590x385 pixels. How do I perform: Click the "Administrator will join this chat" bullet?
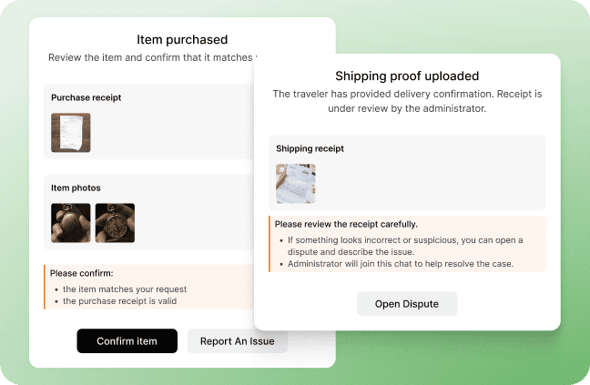coord(401,264)
